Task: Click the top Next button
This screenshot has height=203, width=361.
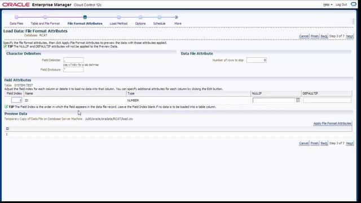Action: pos(350,36)
